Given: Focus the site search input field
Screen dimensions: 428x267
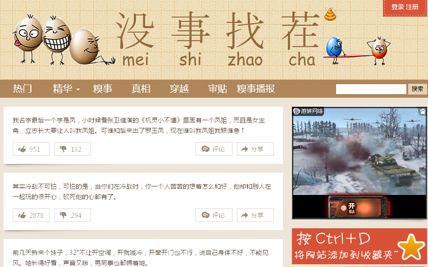Looking at the screenshot, I should 371,89.
